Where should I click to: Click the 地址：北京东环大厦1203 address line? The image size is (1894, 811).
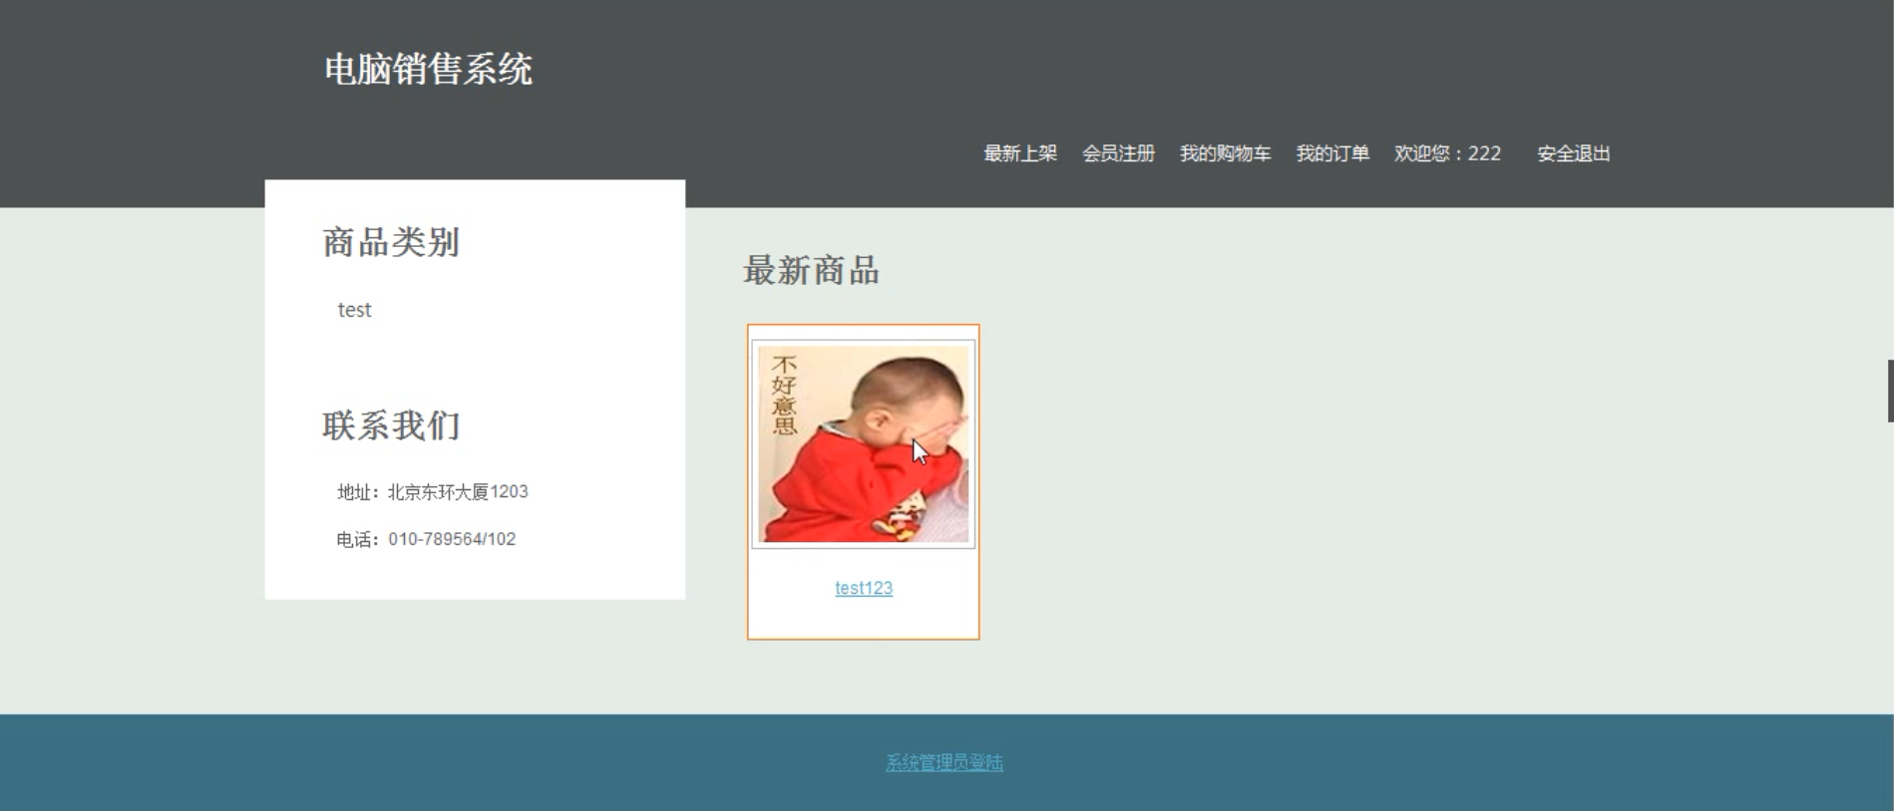[433, 491]
